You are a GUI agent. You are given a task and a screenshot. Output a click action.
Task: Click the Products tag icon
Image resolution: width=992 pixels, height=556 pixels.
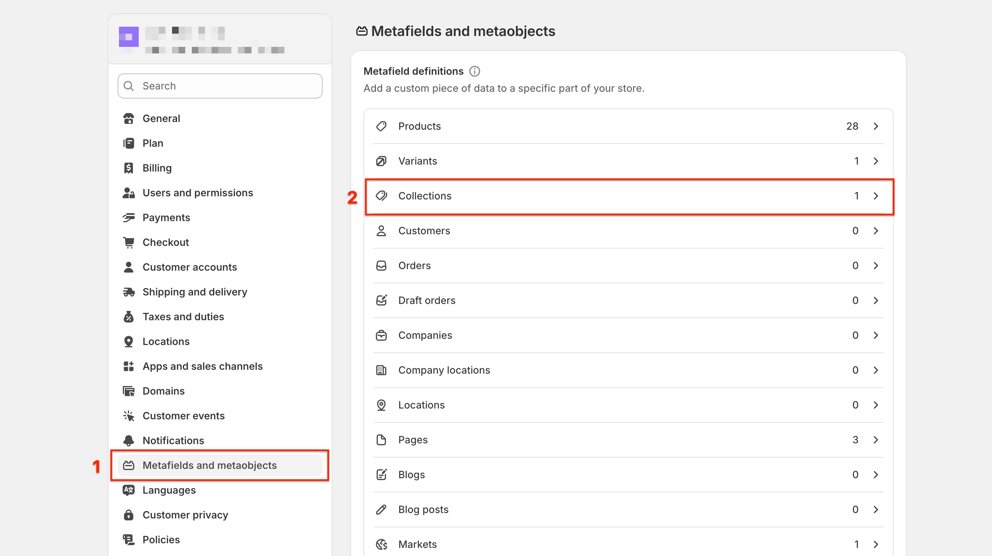click(381, 126)
